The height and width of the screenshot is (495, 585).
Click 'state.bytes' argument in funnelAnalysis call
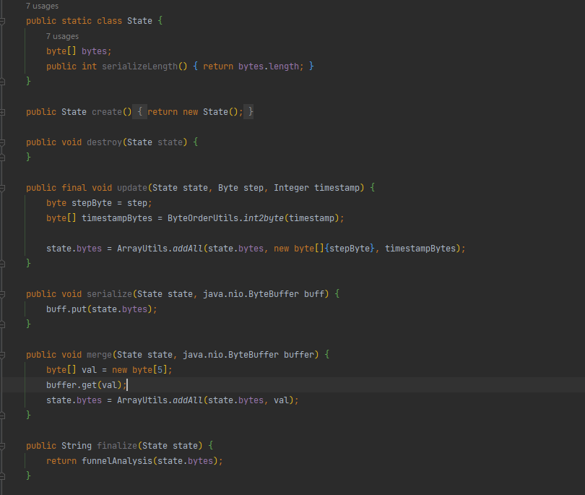(x=185, y=461)
